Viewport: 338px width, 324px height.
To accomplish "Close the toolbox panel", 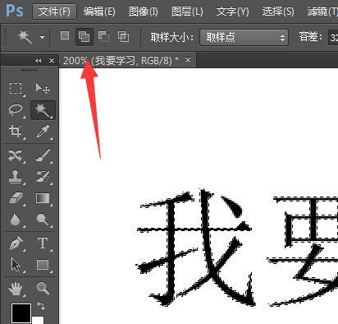I will pos(52,60).
